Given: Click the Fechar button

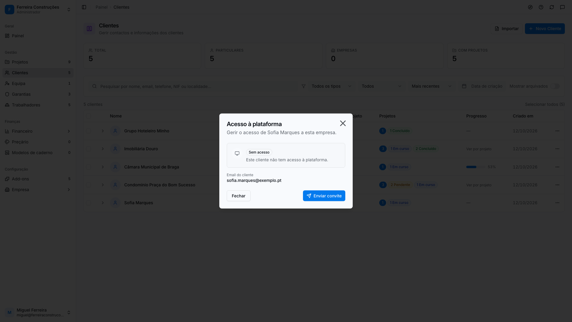Looking at the screenshot, I should (x=238, y=196).
